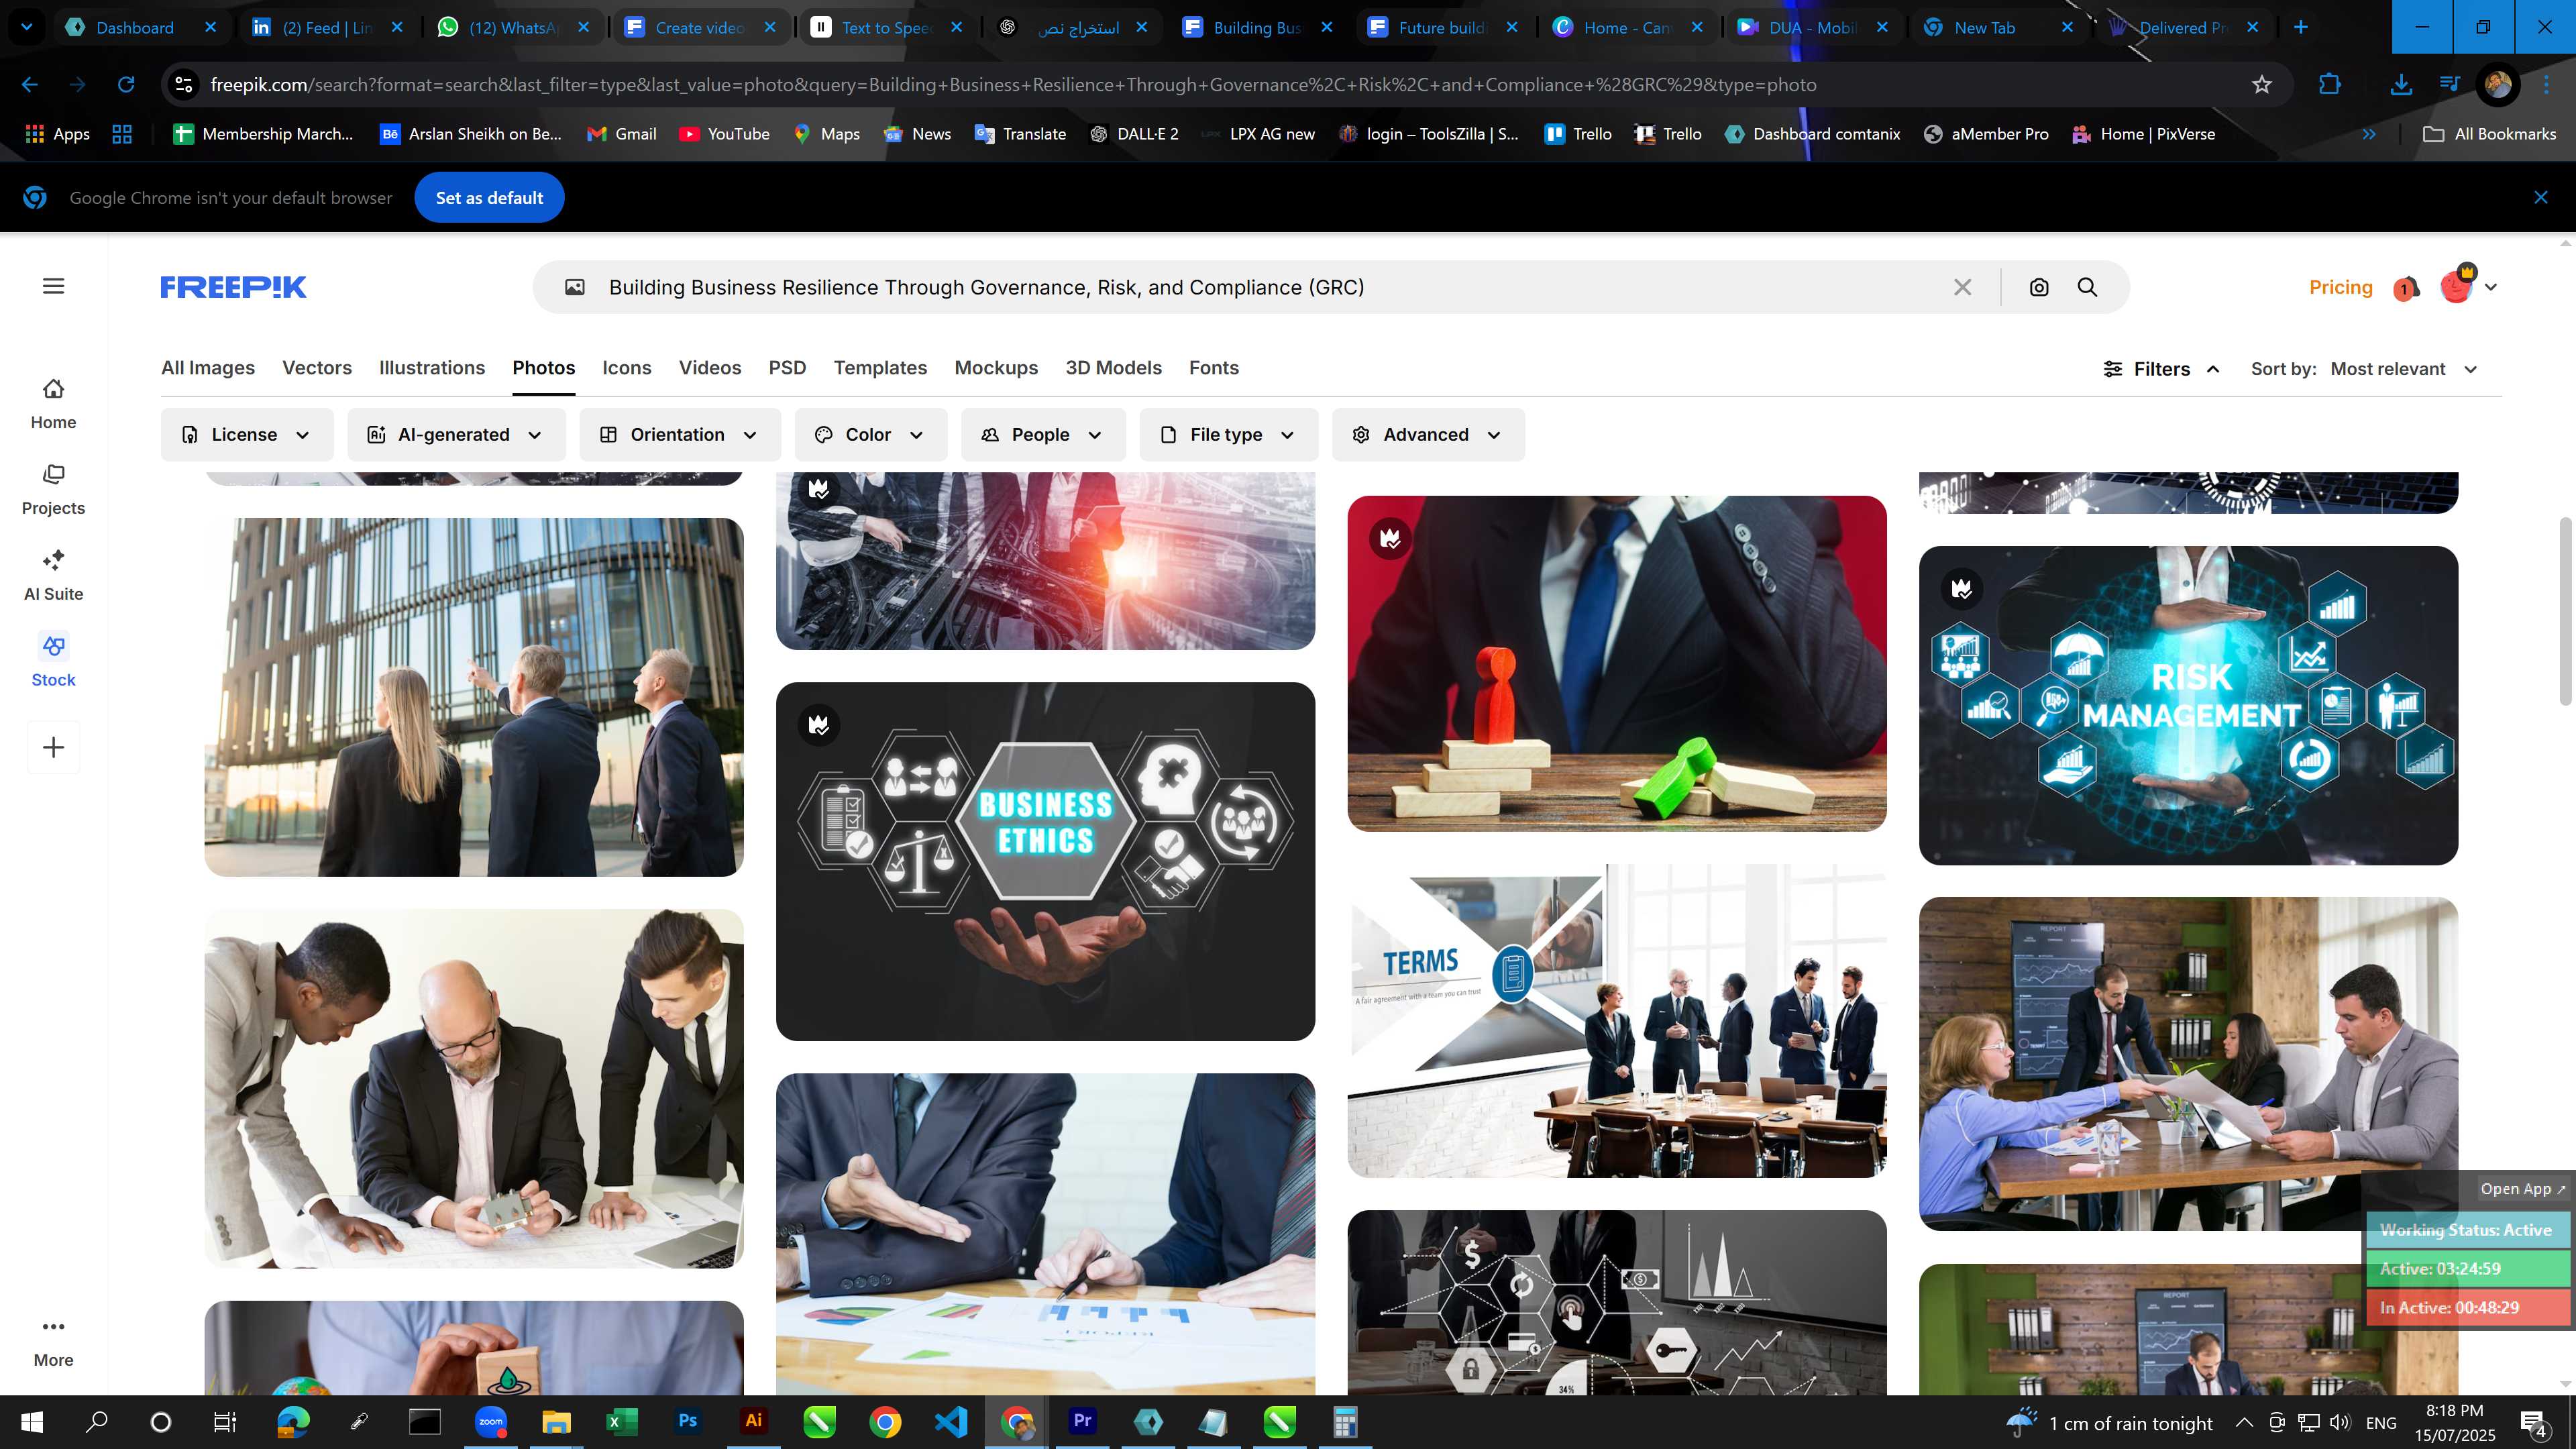The height and width of the screenshot is (1449, 2576).
Task: Expand the File type filter dropdown
Action: pyautogui.click(x=1229, y=435)
